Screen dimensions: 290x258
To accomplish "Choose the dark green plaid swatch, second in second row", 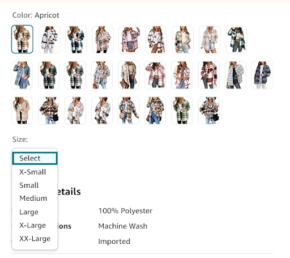I will click(49, 75).
